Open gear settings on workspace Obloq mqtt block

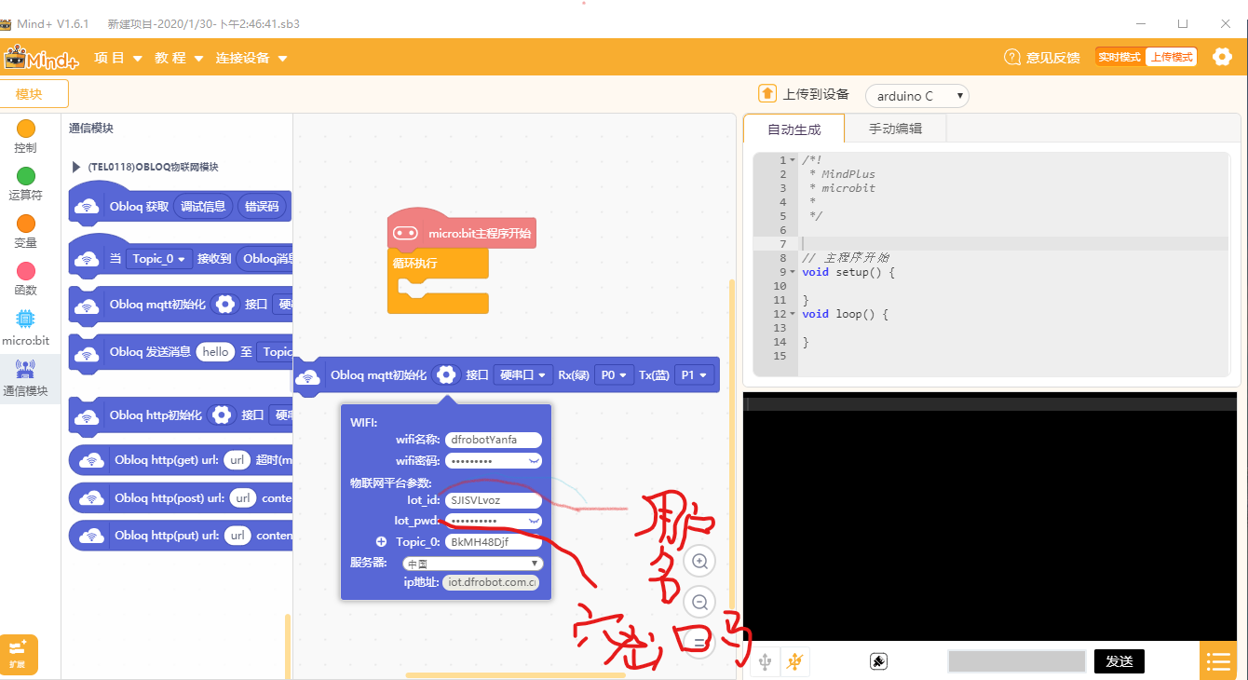446,374
